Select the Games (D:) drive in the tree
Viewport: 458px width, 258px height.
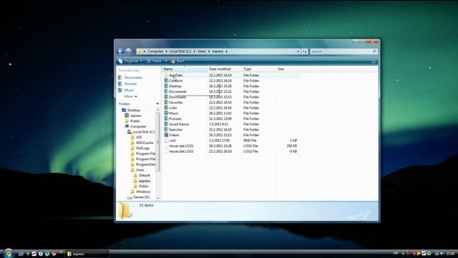(x=142, y=197)
